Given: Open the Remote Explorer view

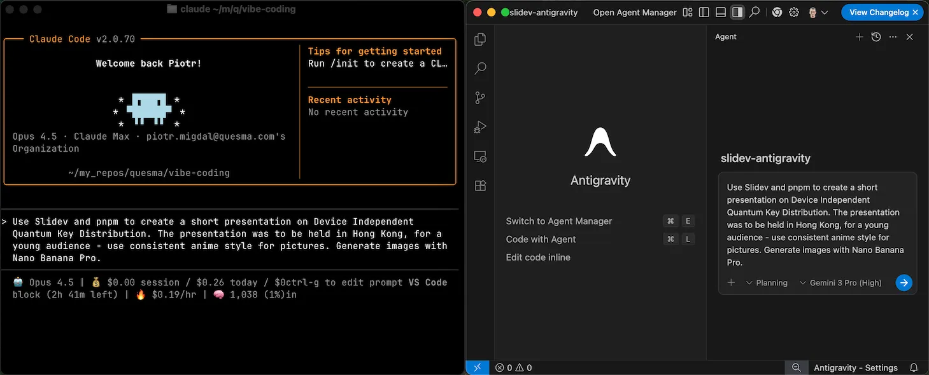Looking at the screenshot, I should click(480, 156).
